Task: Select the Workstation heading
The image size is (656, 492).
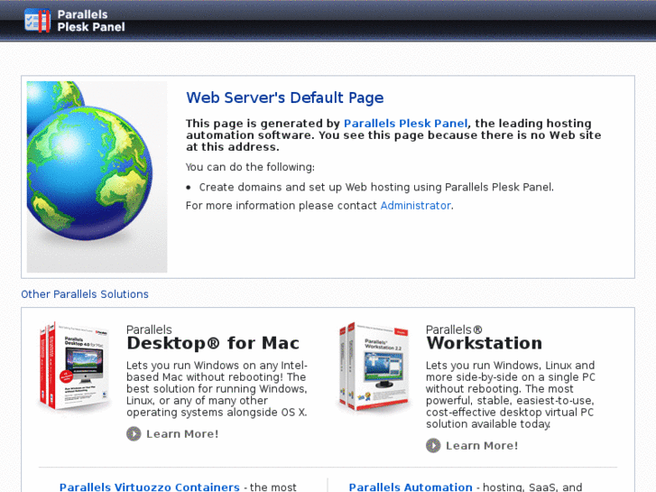Action: pos(484,343)
